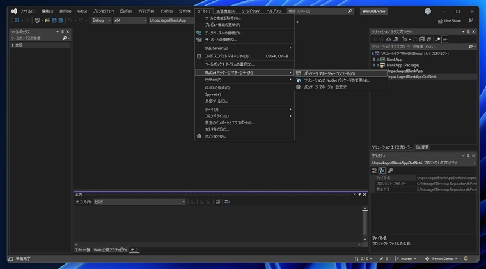Open the file menu
This screenshot has height=269, width=486.
tap(28, 11)
